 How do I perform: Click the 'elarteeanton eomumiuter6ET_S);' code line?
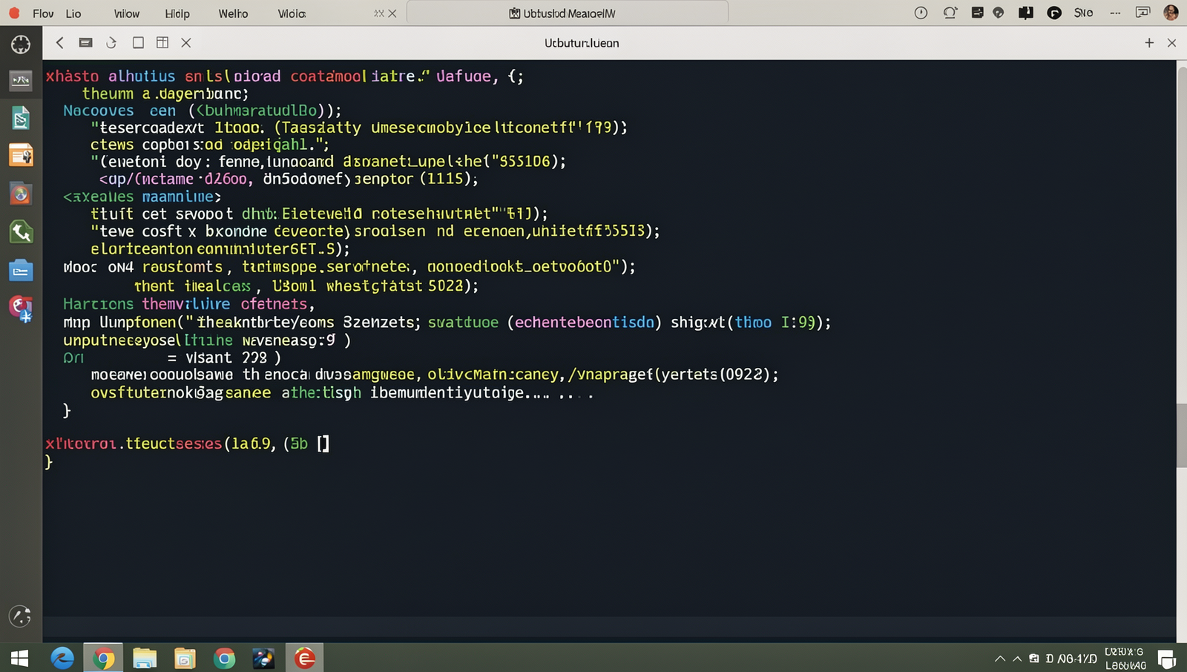point(220,249)
